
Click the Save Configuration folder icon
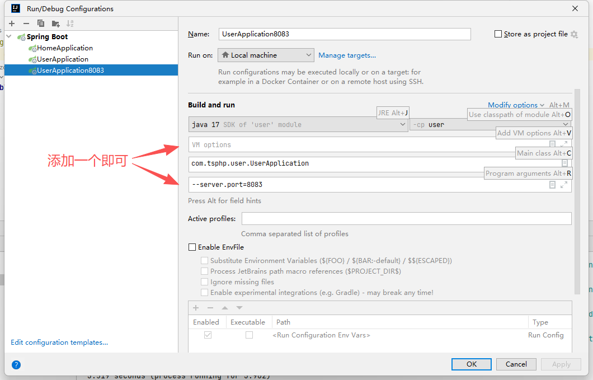pyautogui.click(x=55, y=24)
